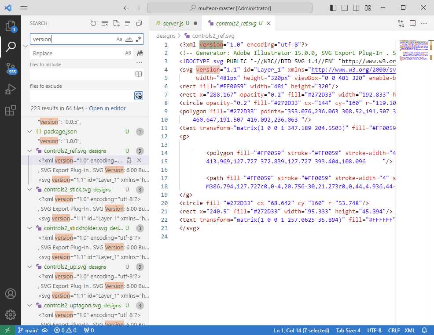Image resolution: width=434 pixels, height=335 pixels.
Task: Refresh the search results
Action: click(x=93, y=23)
